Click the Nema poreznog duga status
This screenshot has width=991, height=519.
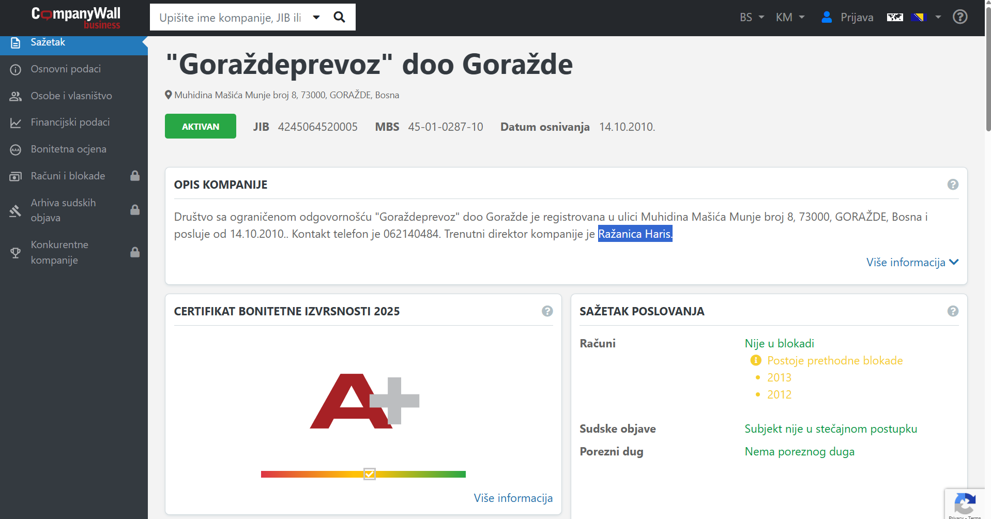[799, 451]
